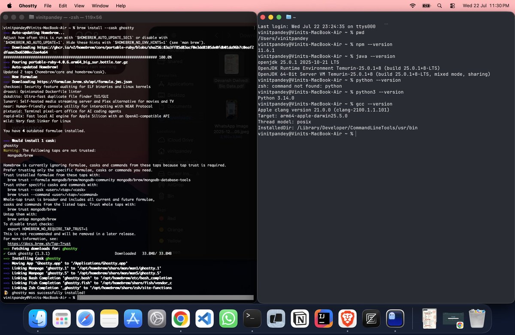
Task: Open the Apple menu
Action: pos(9,6)
